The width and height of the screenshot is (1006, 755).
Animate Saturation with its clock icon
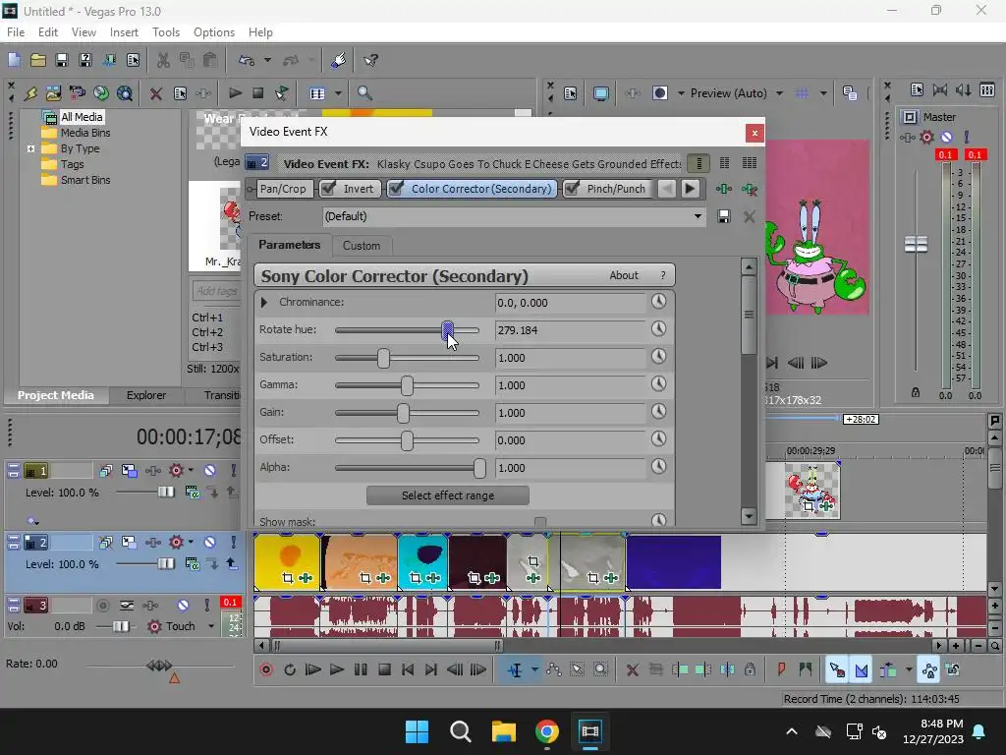pos(659,357)
